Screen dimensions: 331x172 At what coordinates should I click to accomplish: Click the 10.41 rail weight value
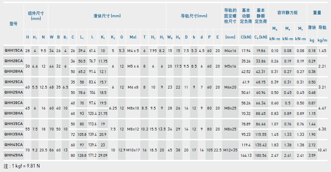point(322,150)
